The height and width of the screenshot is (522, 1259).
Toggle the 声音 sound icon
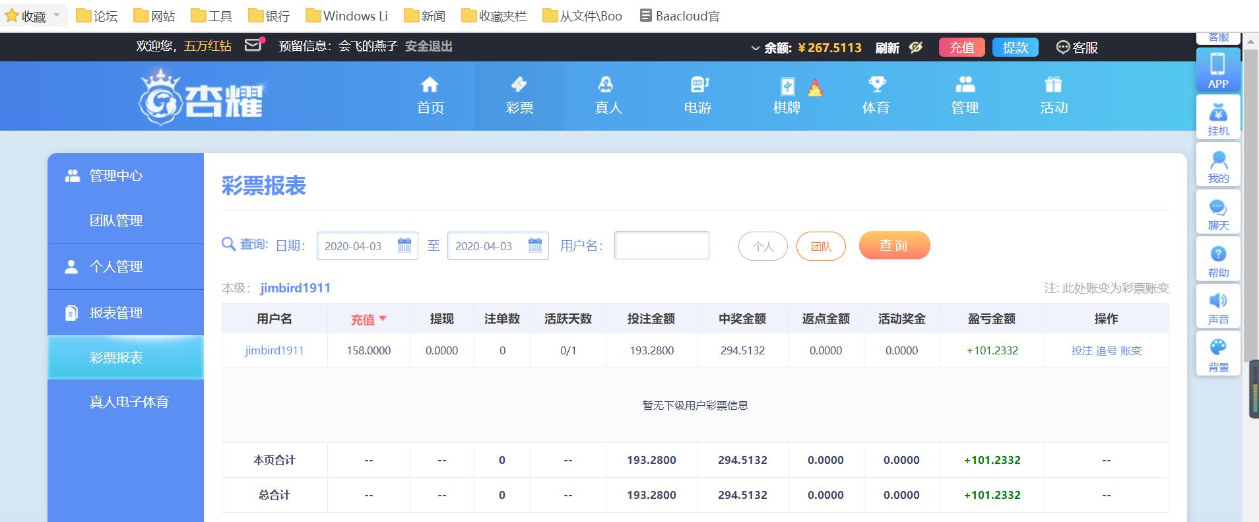(x=1217, y=302)
